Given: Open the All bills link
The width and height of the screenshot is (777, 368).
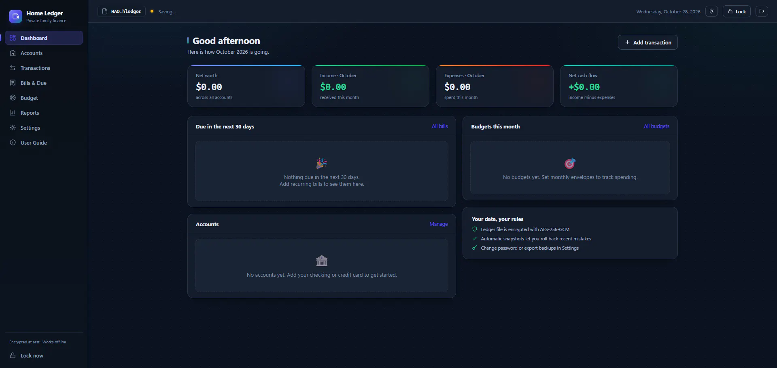Looking at the screenshot, I should click(x=440, y=126).
